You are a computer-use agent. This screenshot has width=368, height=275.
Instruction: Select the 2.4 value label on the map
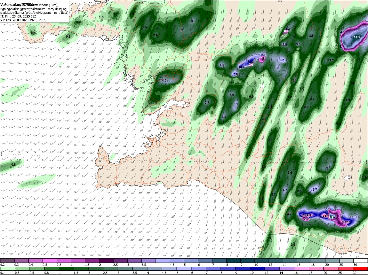[x=155, y=35]
